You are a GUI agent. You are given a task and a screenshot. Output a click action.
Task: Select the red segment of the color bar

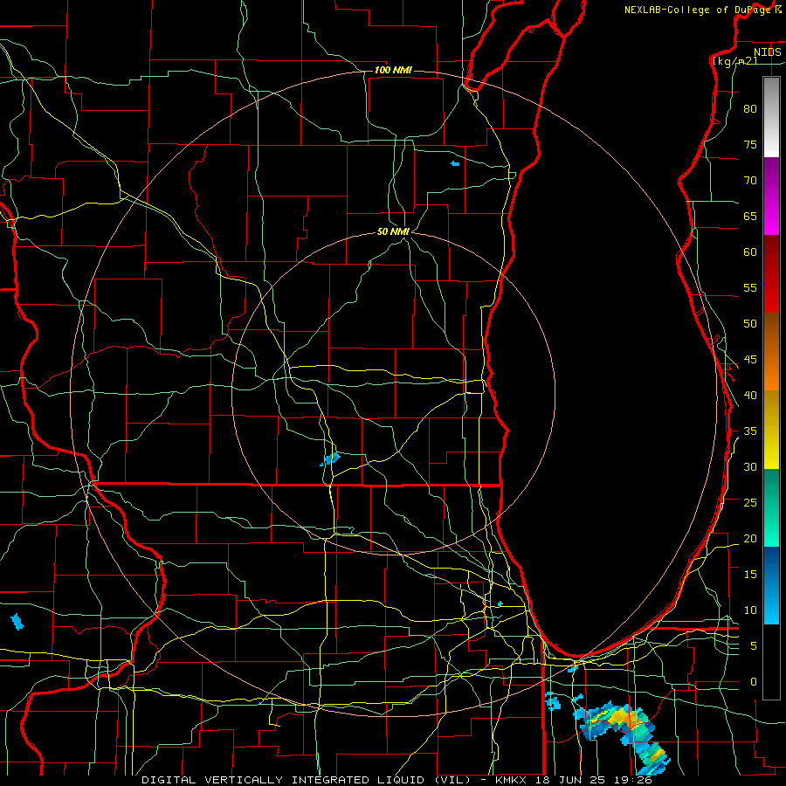(771, 273)
